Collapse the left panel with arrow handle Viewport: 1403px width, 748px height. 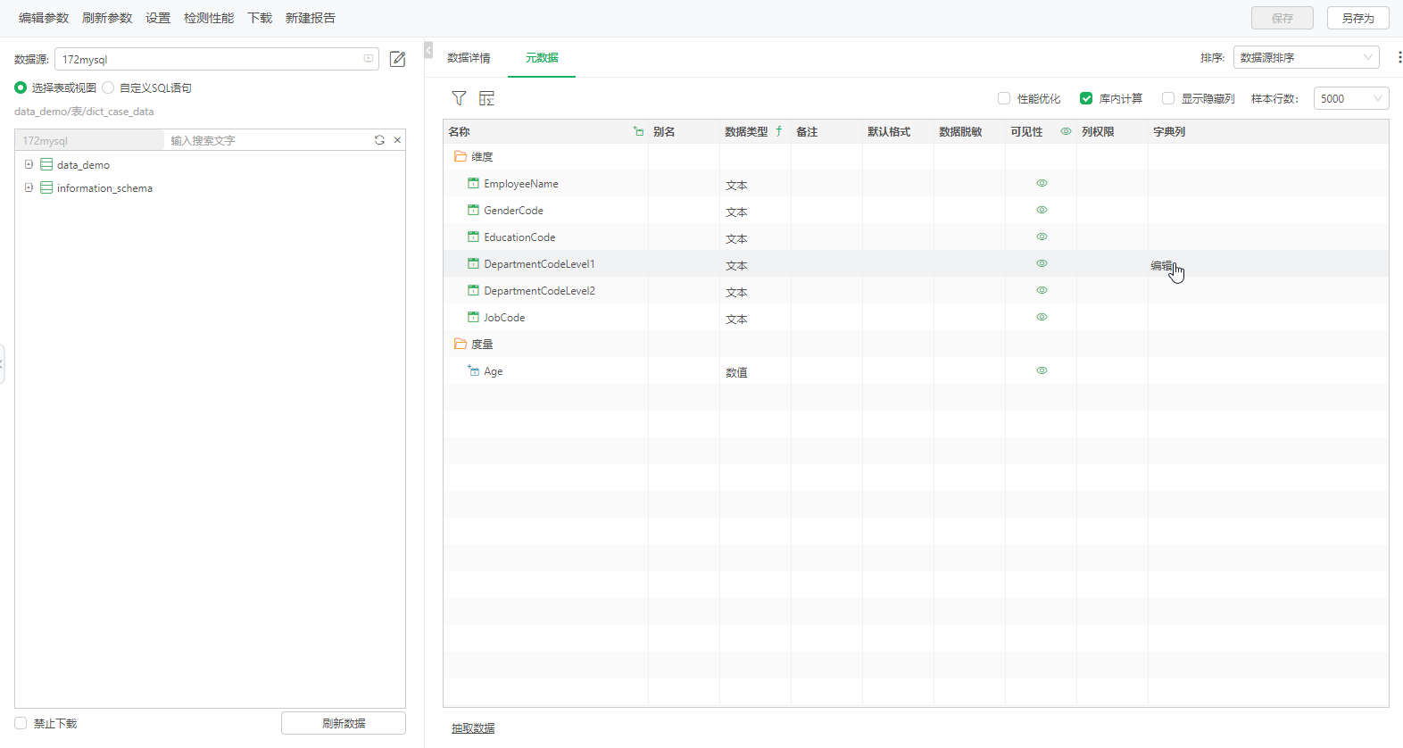pos(428,51)
